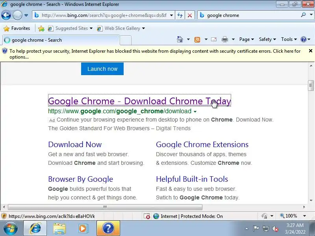Click the vertical scrollbar thumb
Viewport: 315px width, 236px height.
(x=311, y=85)
